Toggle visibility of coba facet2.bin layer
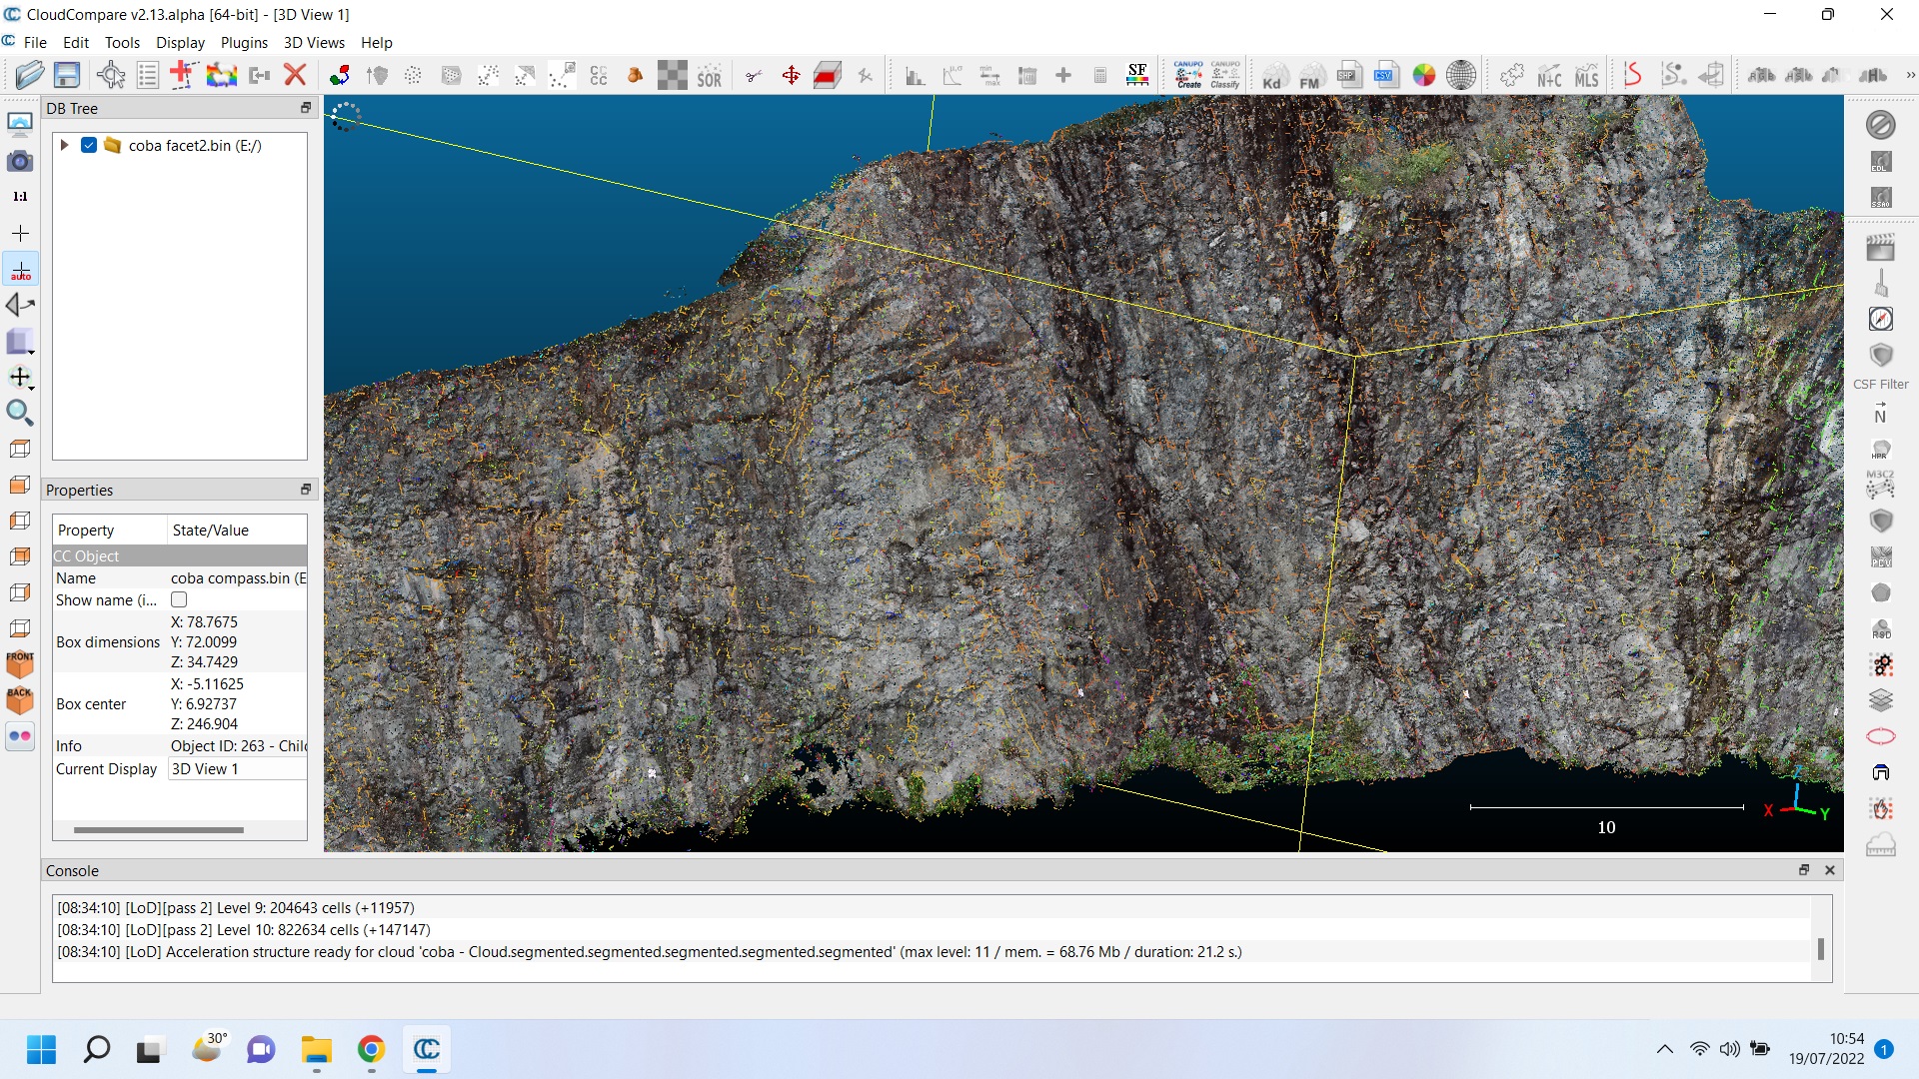This screenshot has height=1079, width=1919. tap(88, 145)
